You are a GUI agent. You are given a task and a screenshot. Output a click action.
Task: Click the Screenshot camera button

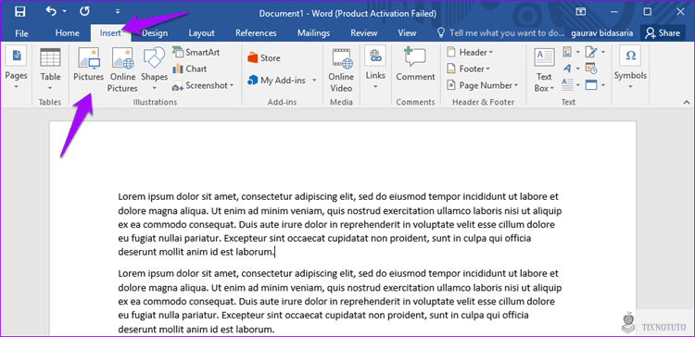[203, 85]
